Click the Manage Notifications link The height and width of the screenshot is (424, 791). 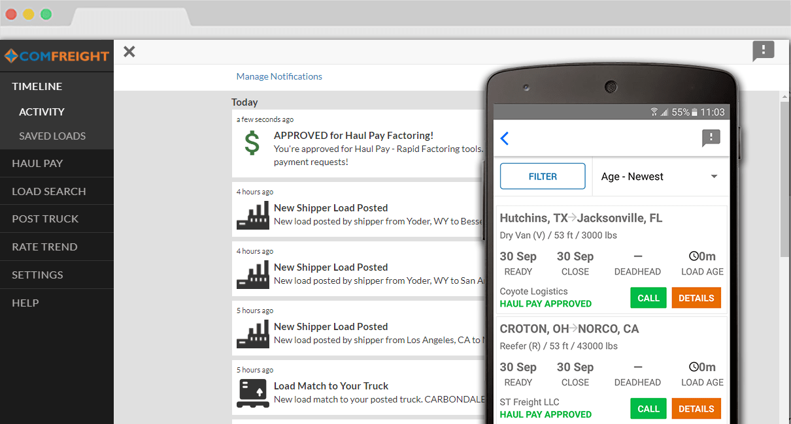click(x=279, y=76)
